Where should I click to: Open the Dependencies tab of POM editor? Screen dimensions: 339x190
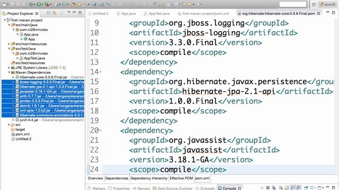(x=117, y=178)
